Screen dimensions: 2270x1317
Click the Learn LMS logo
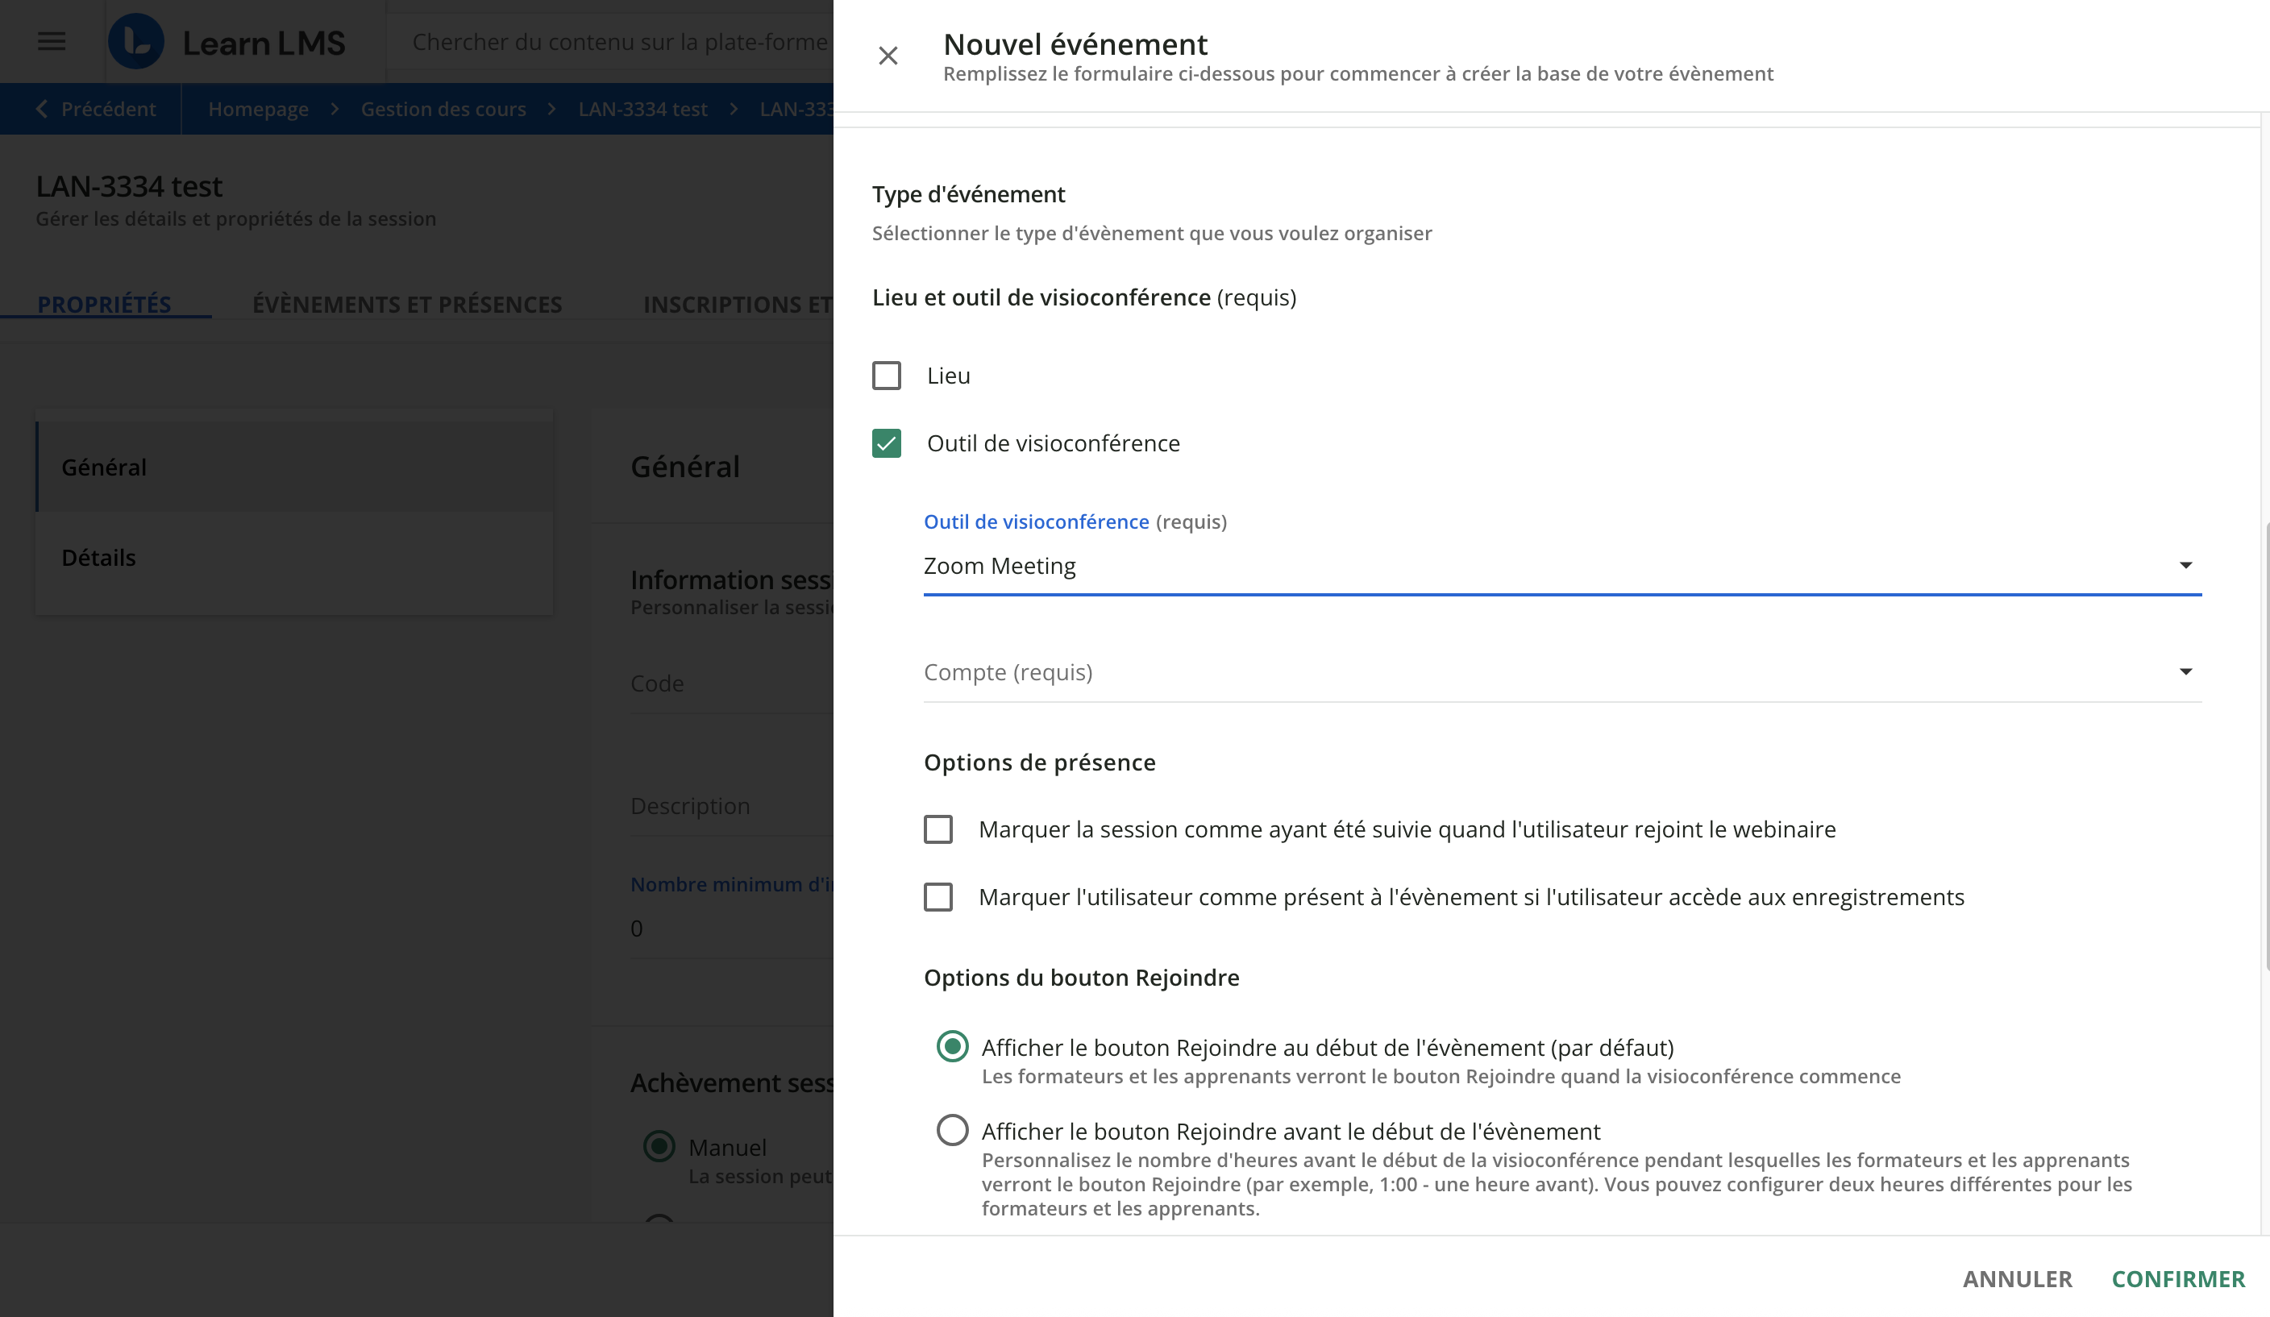click(226, 41)
